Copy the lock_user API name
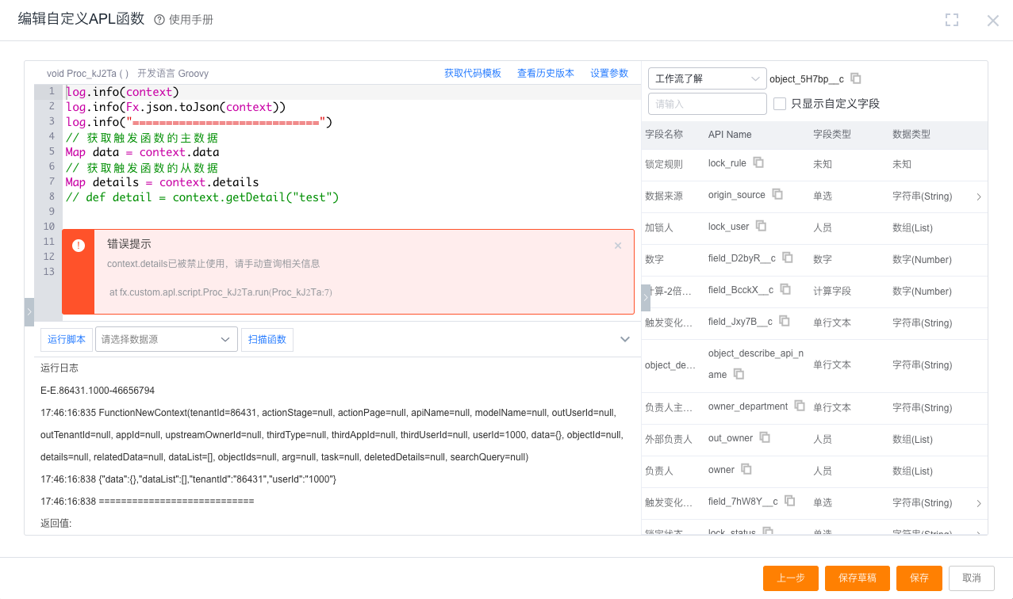Image resolution: width=1013 pixels, height=599 pixels. tap(761, 226)
